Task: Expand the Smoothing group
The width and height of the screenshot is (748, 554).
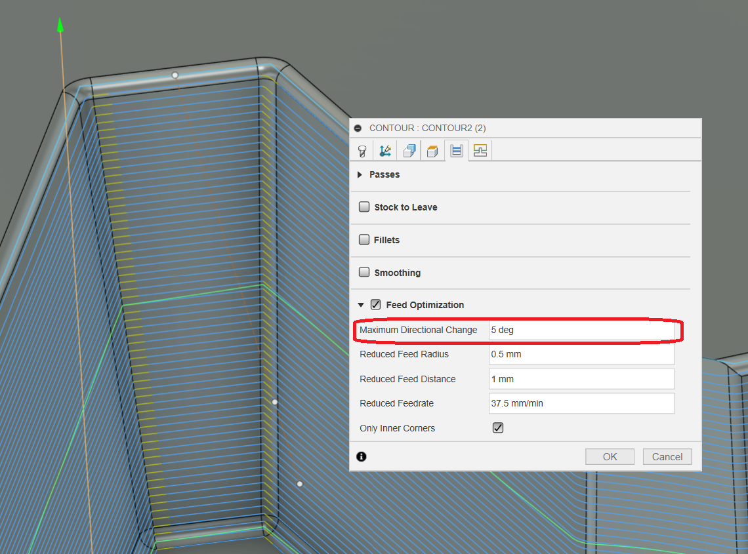Action: 364,272
